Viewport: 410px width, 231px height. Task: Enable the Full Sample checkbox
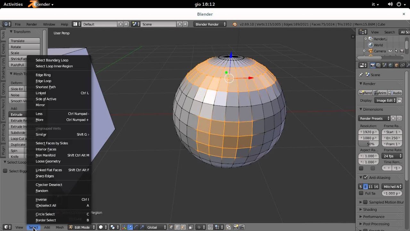point(361,193)
